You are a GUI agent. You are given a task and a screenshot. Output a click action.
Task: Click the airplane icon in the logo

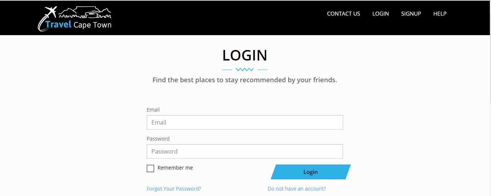(50, 12)
